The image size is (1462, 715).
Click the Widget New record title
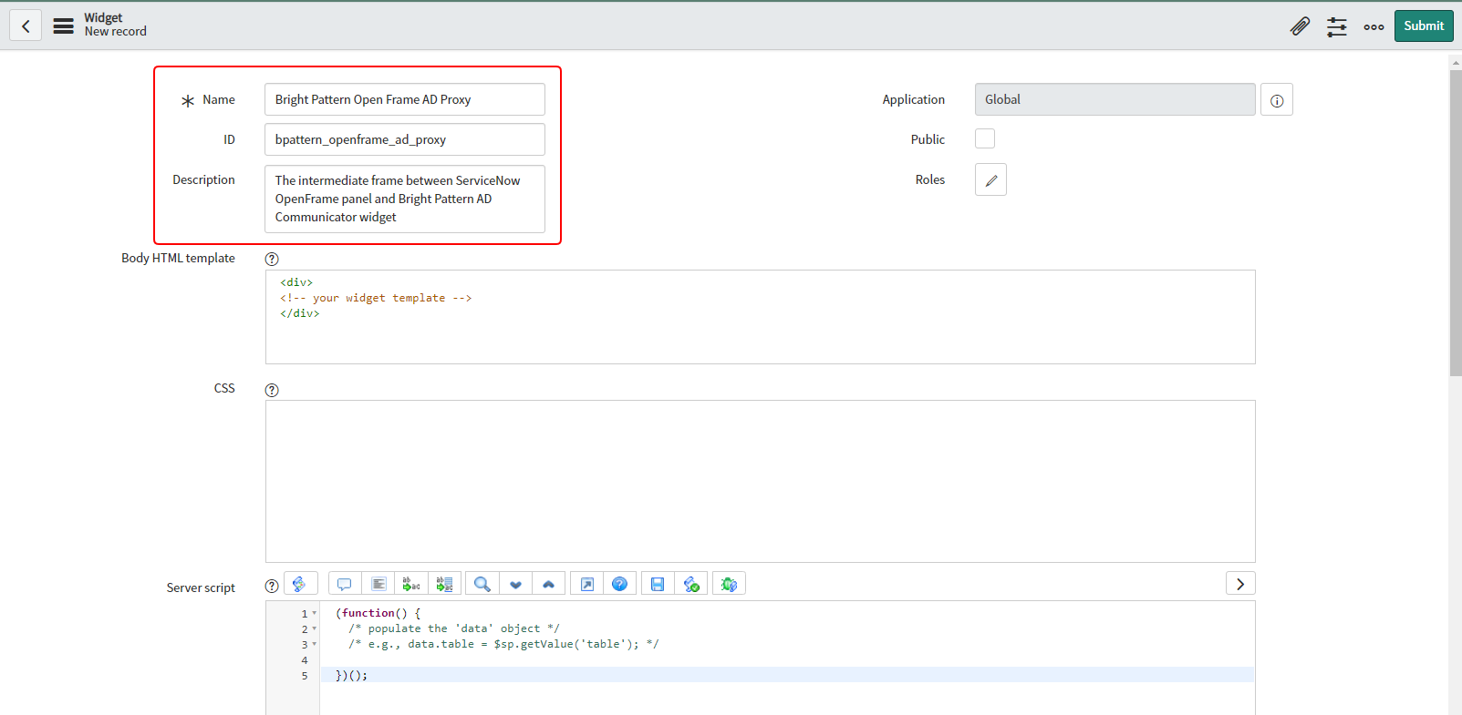116,25
